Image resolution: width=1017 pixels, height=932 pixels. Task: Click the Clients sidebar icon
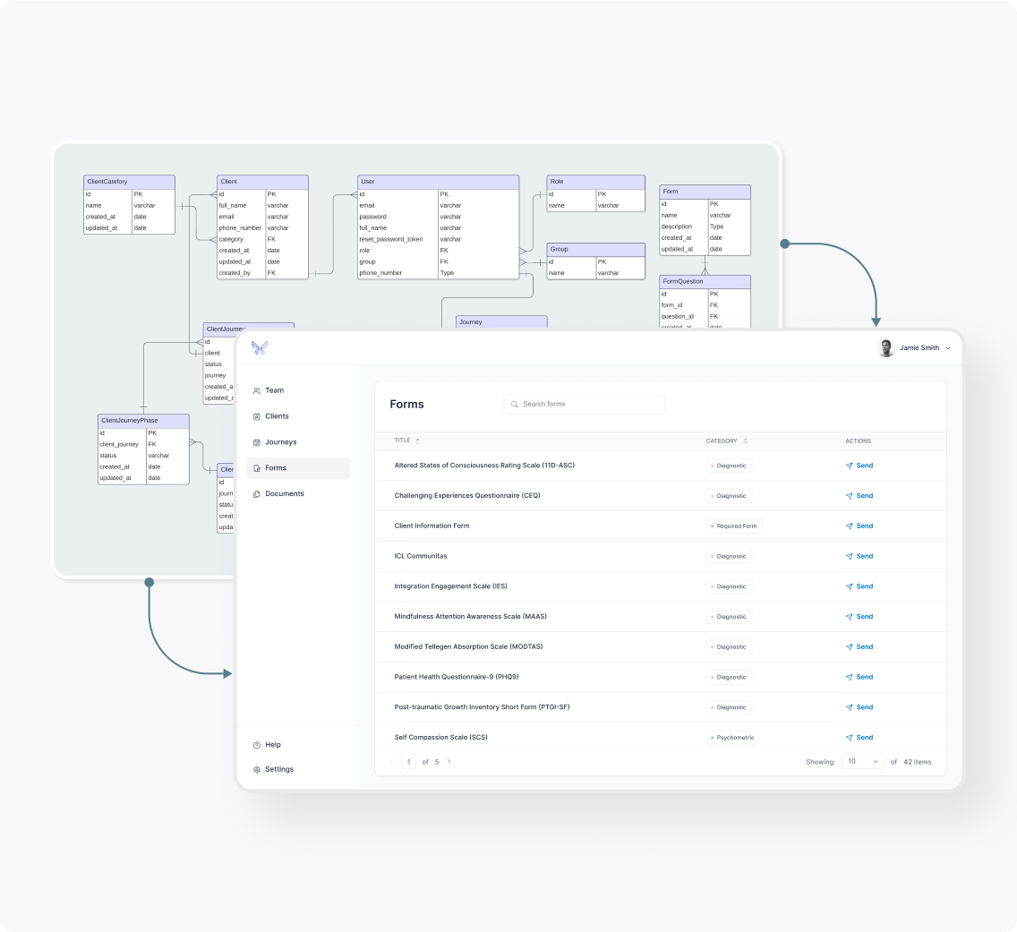(x=257, y=416)
